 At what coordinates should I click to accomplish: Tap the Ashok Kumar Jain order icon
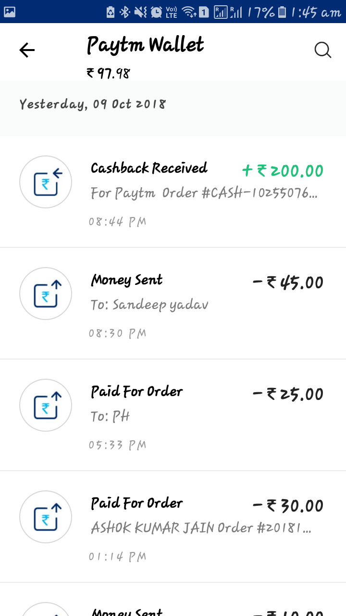(46, 517)
